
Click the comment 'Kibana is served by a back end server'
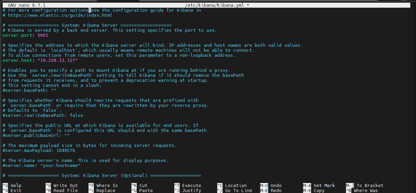pos(110,30)
